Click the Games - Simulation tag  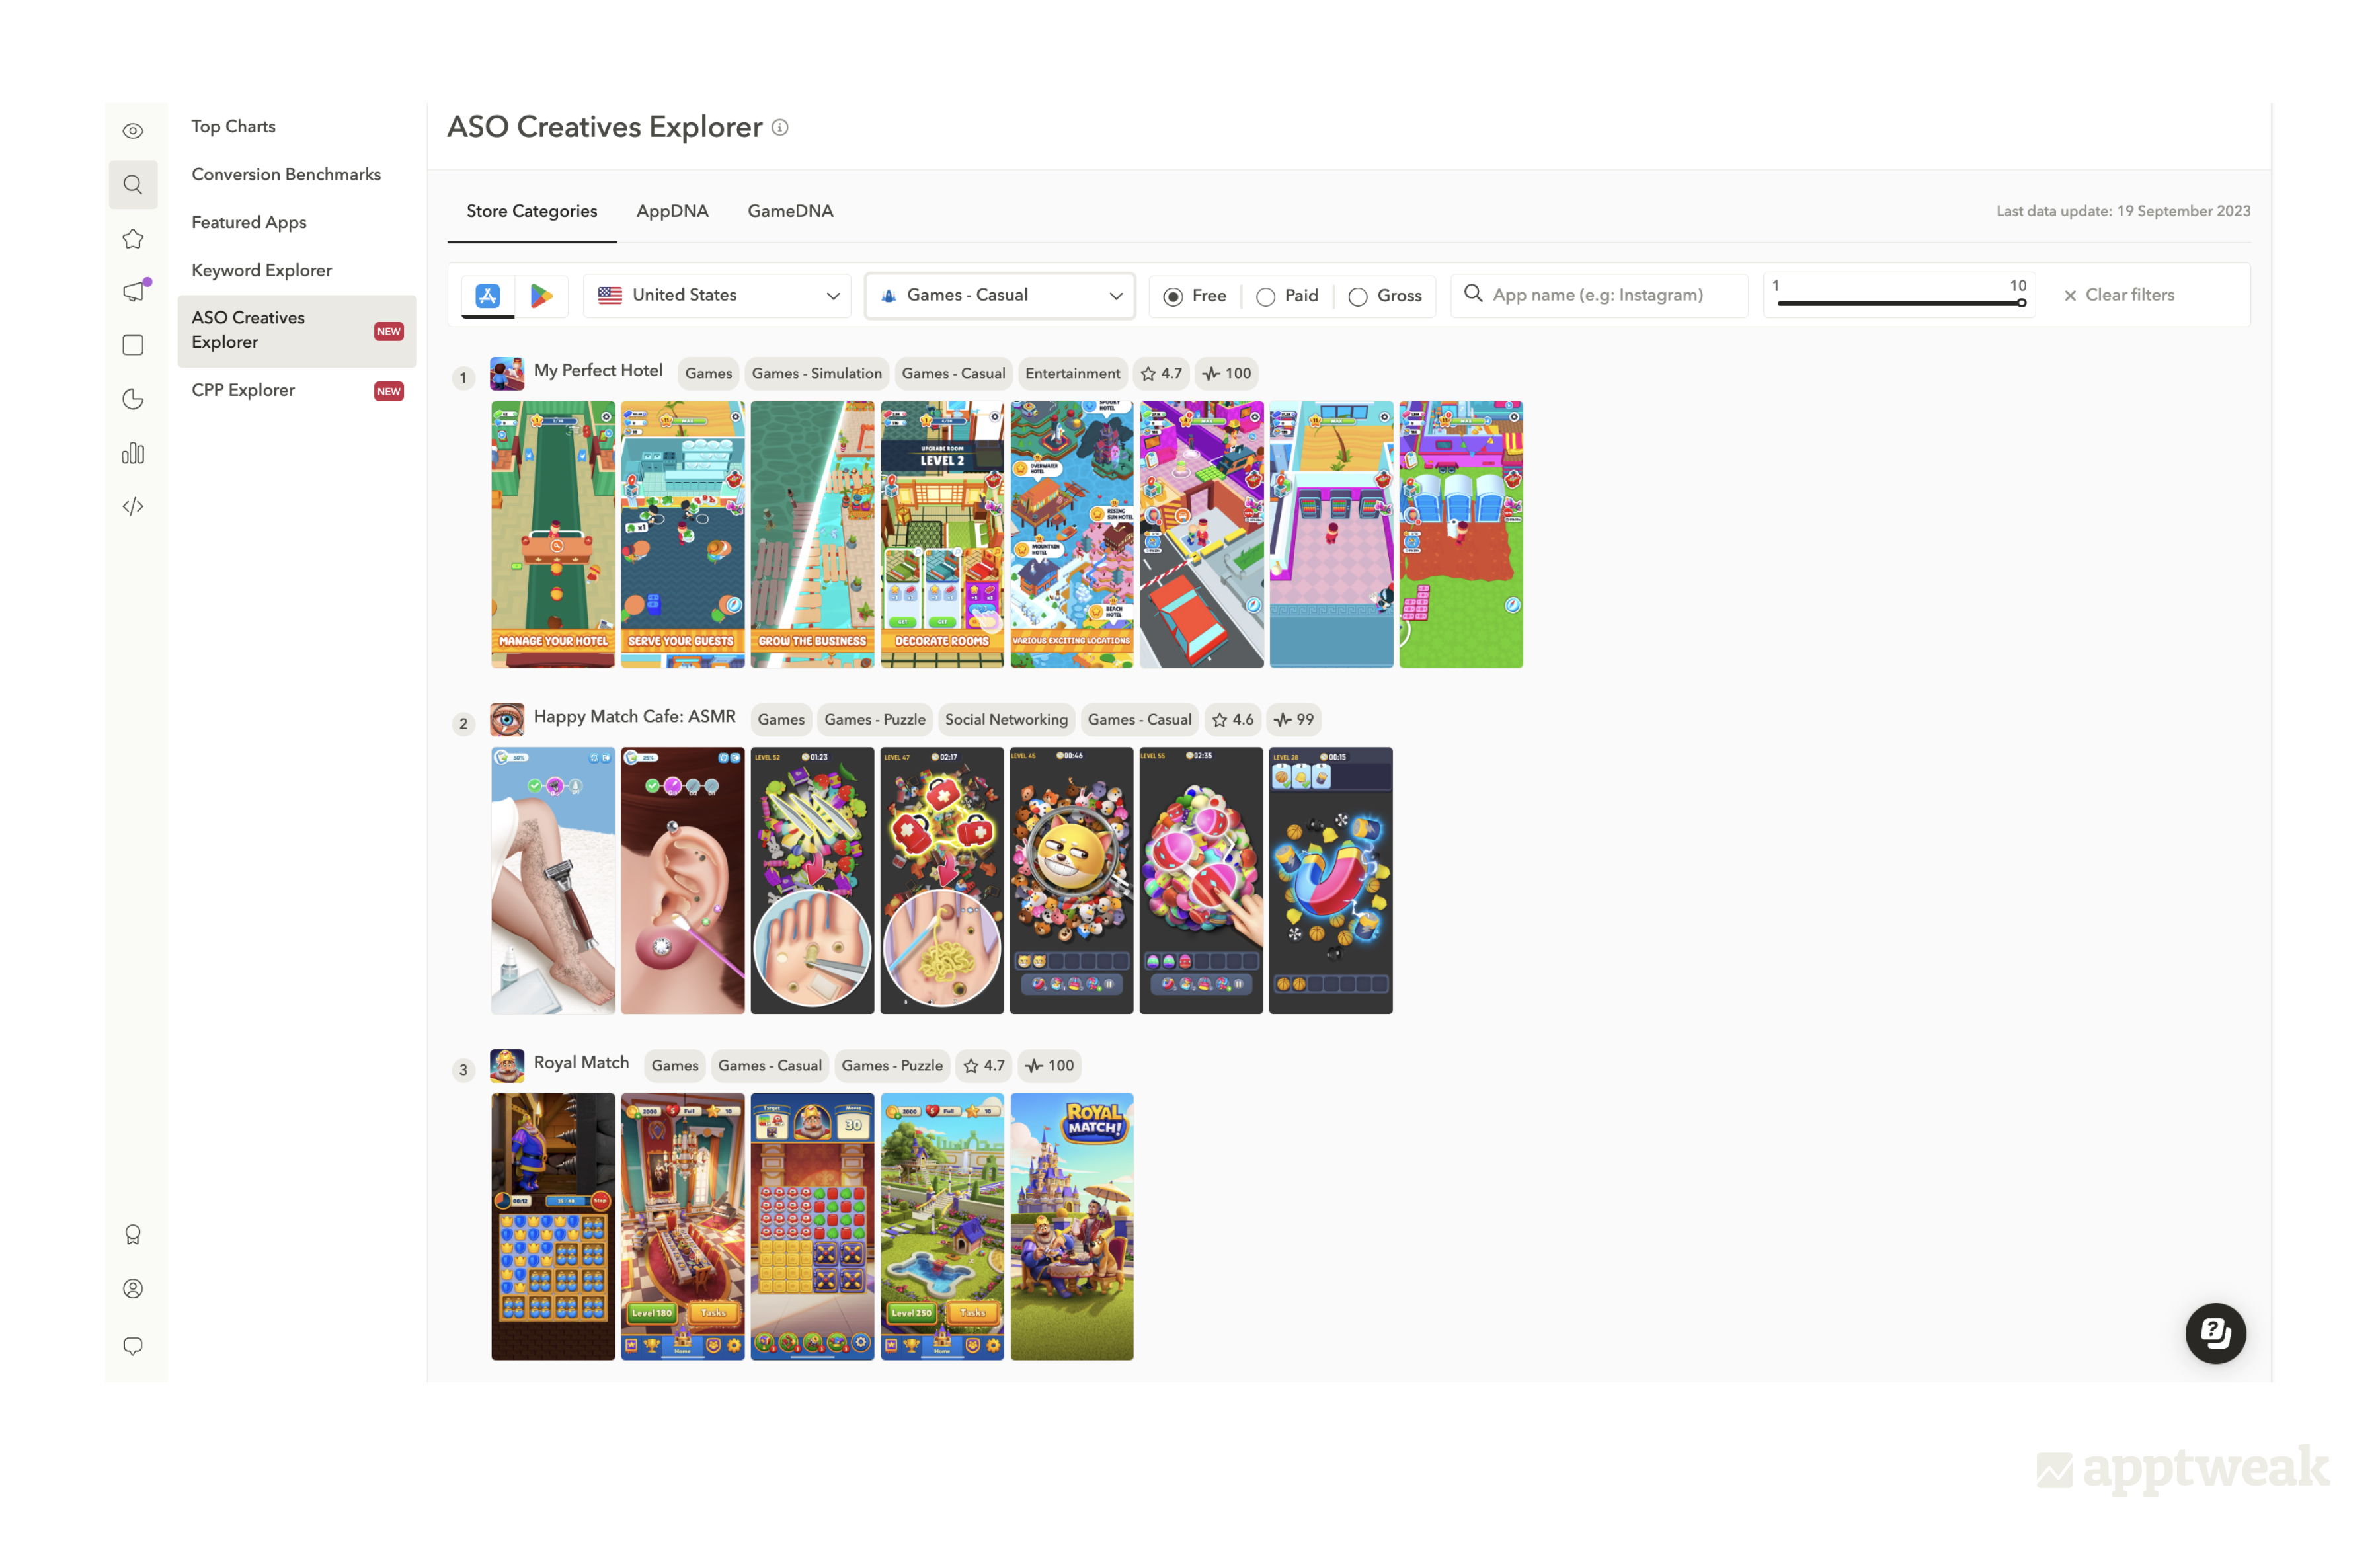(x=817, y=373)
